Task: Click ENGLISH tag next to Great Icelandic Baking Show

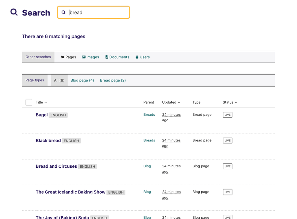Action: point(116,192)
